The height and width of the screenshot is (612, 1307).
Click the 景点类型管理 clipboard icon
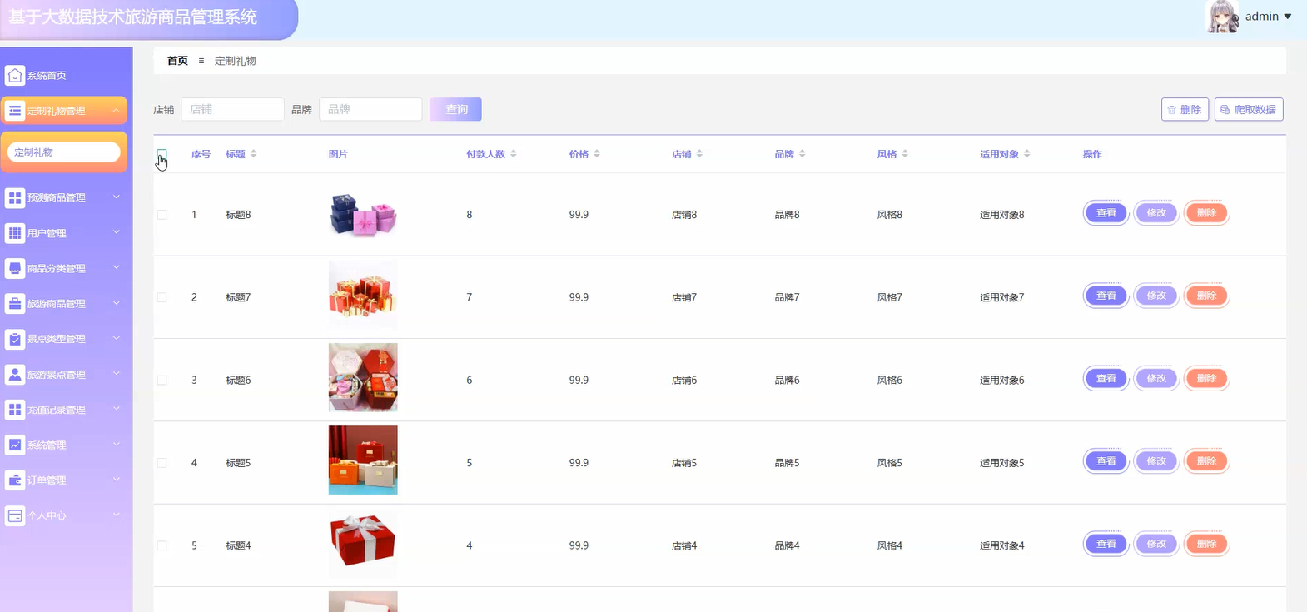point(15,339)
